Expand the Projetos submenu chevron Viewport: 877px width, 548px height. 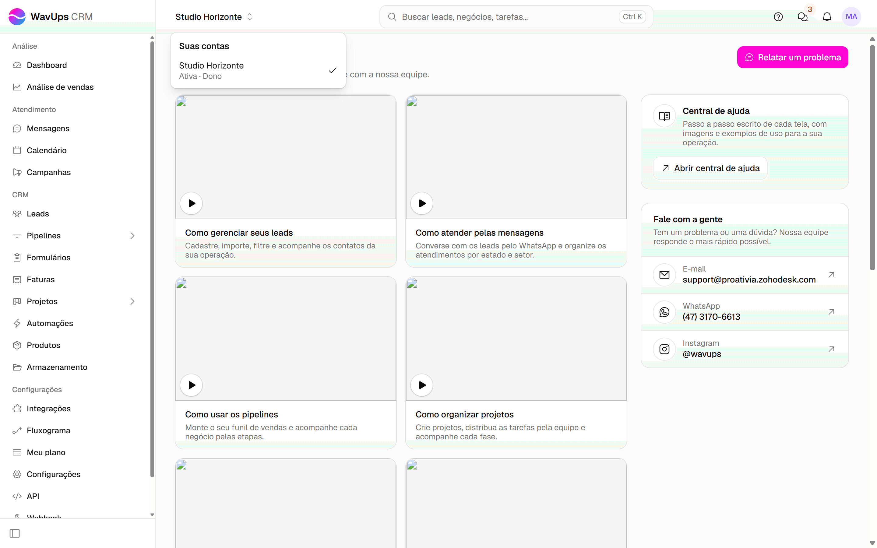(132, 301)
